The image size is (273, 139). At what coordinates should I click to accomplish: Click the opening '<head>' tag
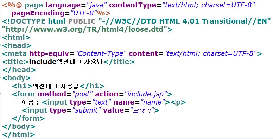tap(17, 45)
